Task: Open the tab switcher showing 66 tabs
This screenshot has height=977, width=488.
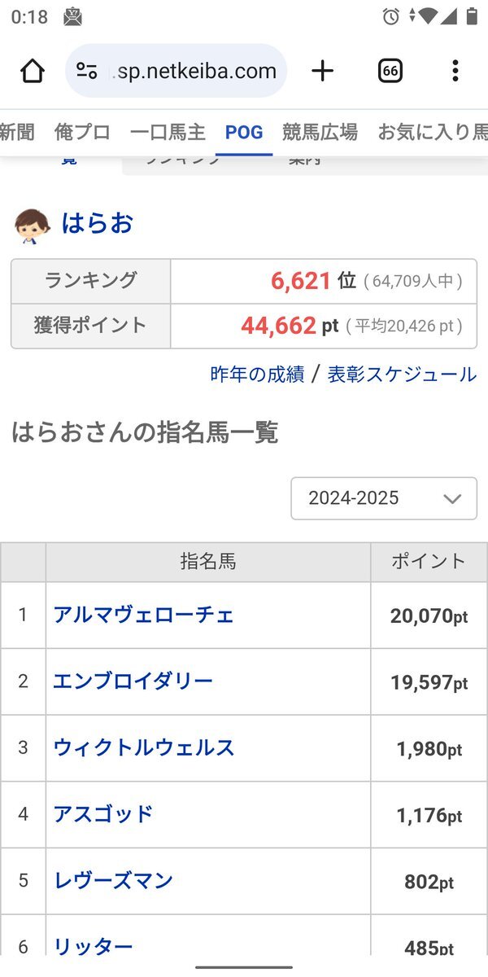Action: click(390, 72)
